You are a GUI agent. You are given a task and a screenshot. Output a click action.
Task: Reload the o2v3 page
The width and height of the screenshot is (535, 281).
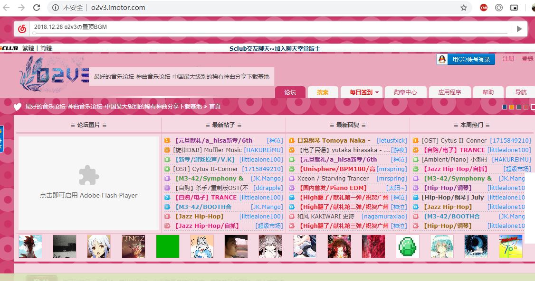coord(37,8)
